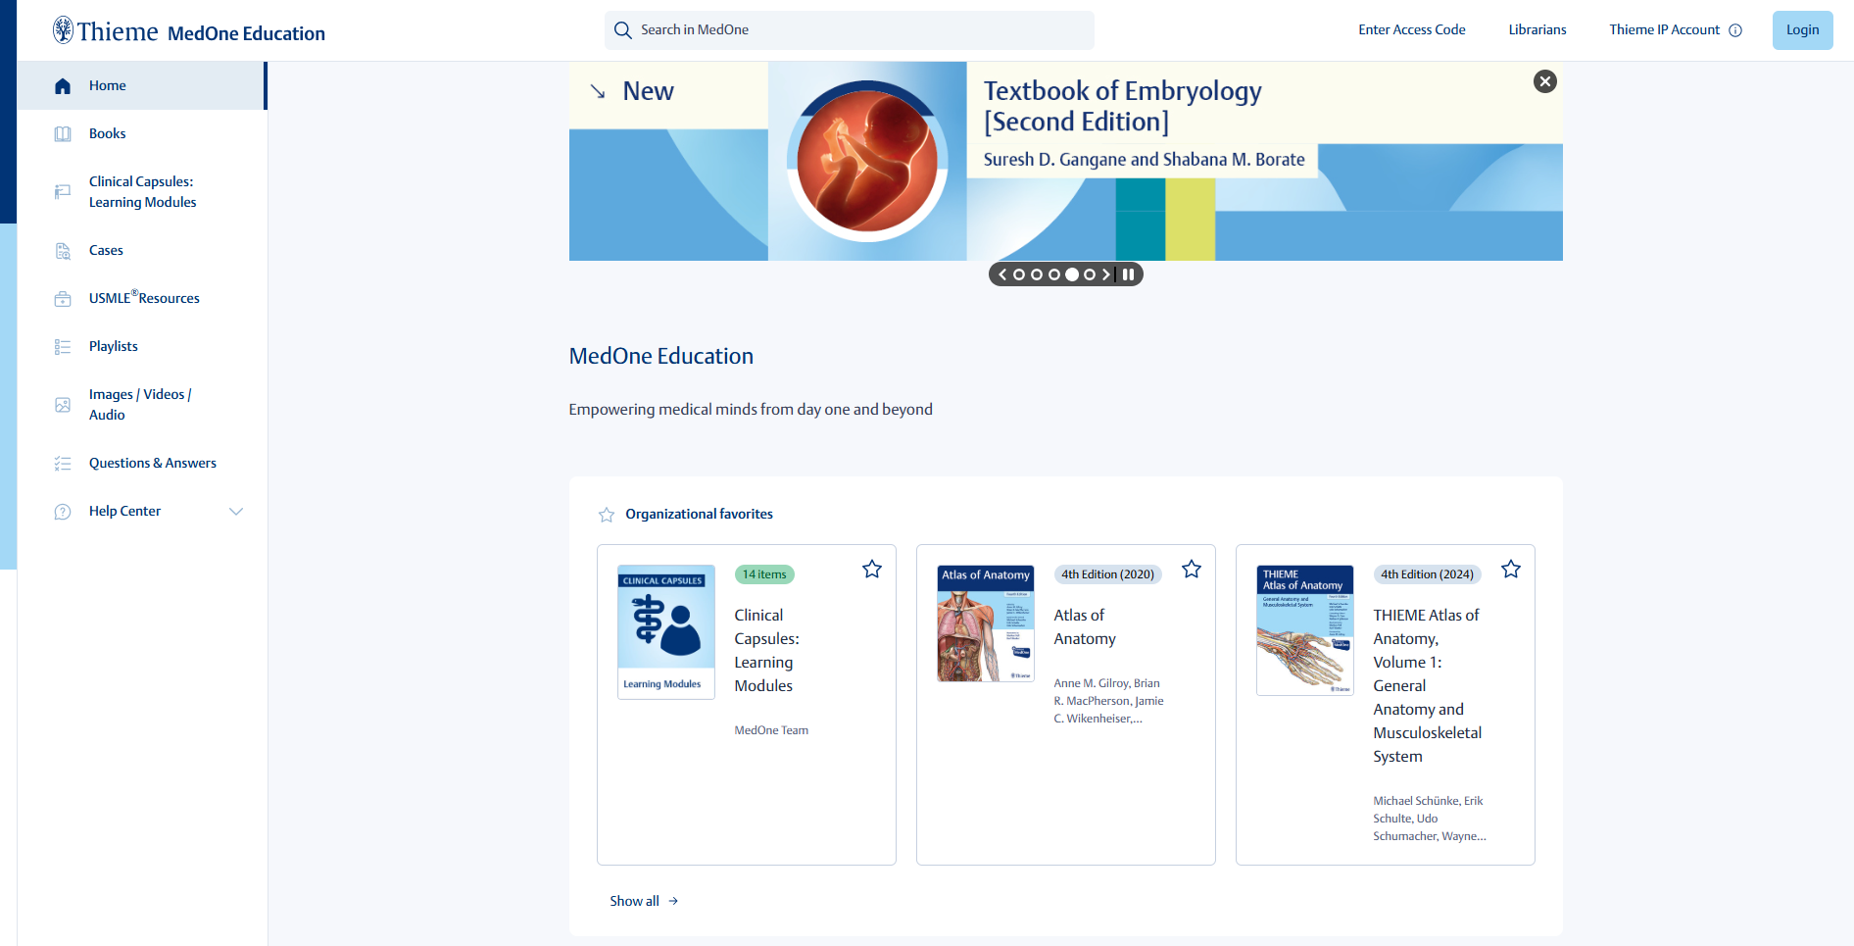Viewport: 1854px width, 946px height.
Task: Click the Login button
Action: [x=1802, y=30]
